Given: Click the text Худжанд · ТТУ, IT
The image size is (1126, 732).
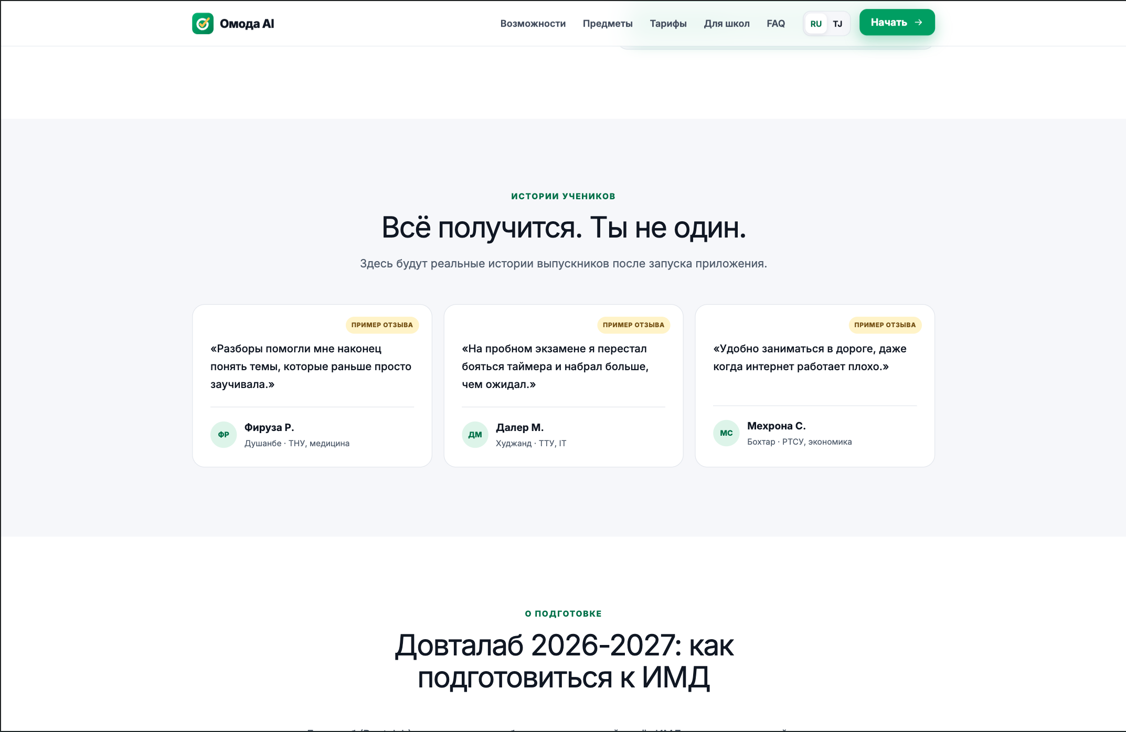Looking at the screenshot, I should pyautogui.click(x=531, y=444).
